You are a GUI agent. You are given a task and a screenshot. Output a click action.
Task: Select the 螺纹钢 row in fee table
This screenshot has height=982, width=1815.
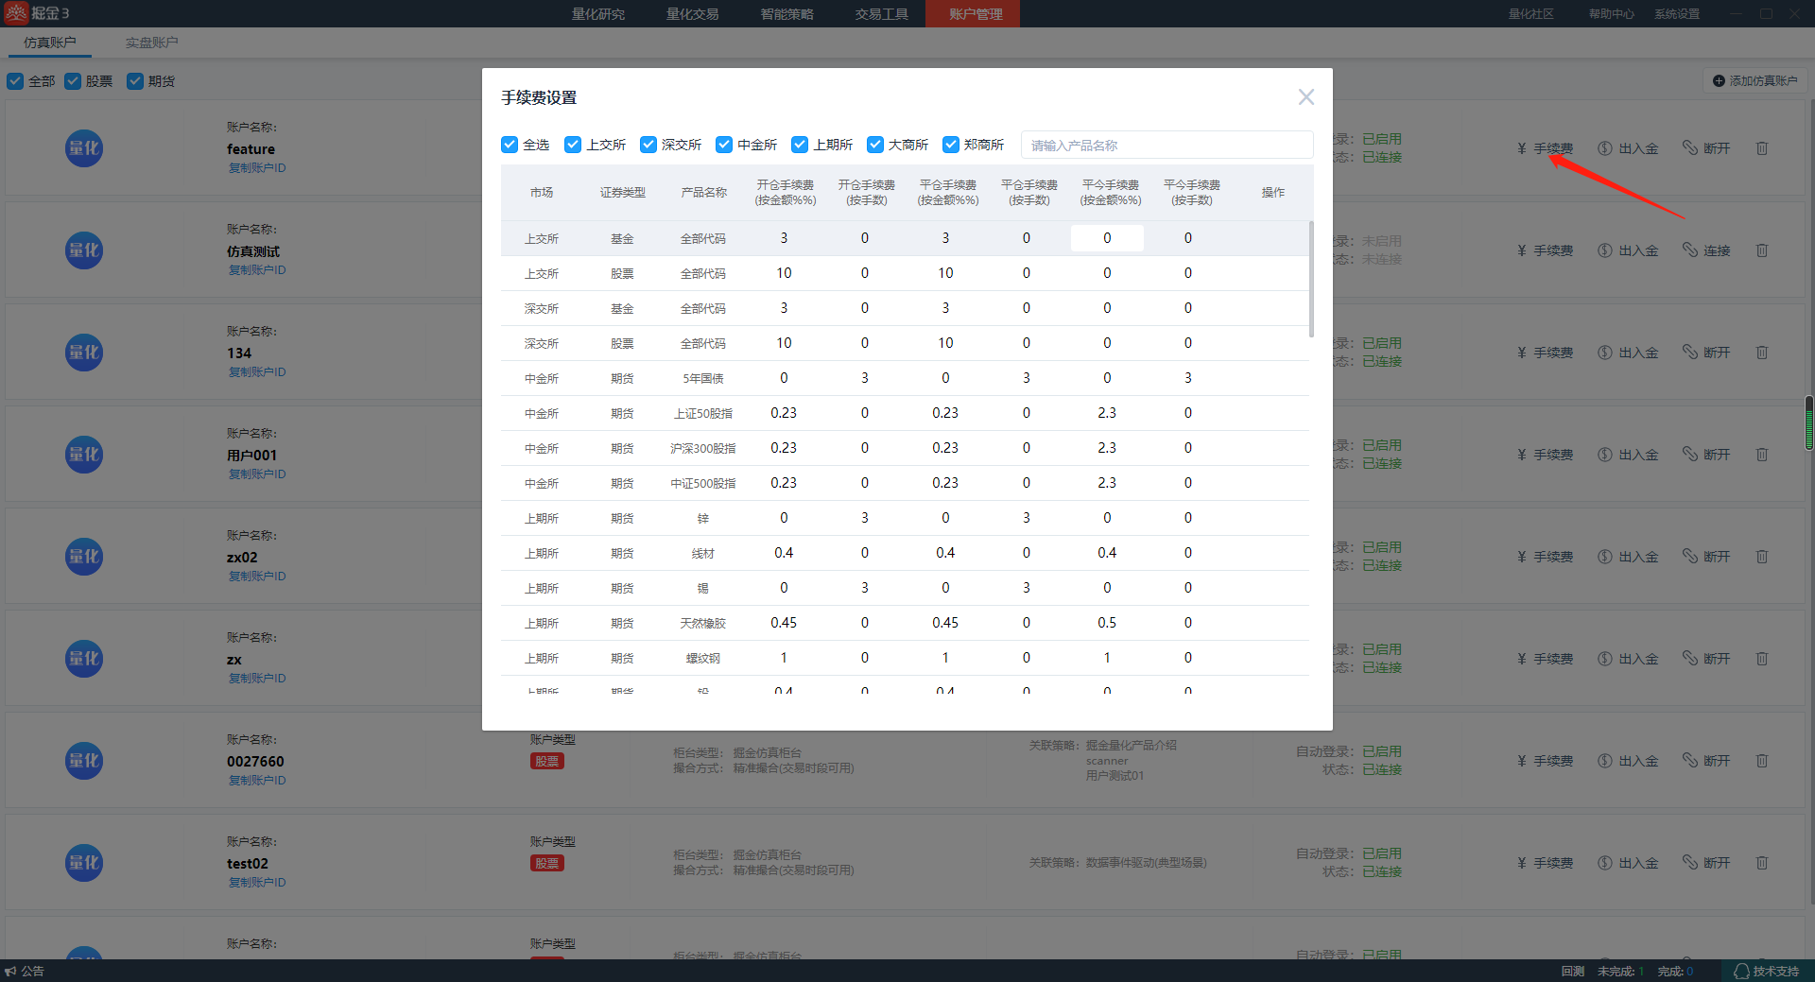tap(905, 658)
